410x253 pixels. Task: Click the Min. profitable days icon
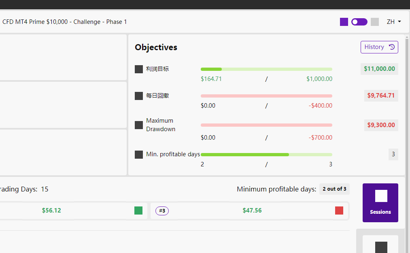[139, 154]
